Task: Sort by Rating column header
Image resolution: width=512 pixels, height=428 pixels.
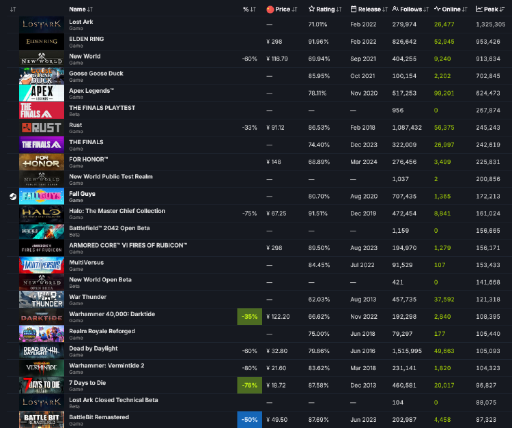Action: (x=325, y=10)
